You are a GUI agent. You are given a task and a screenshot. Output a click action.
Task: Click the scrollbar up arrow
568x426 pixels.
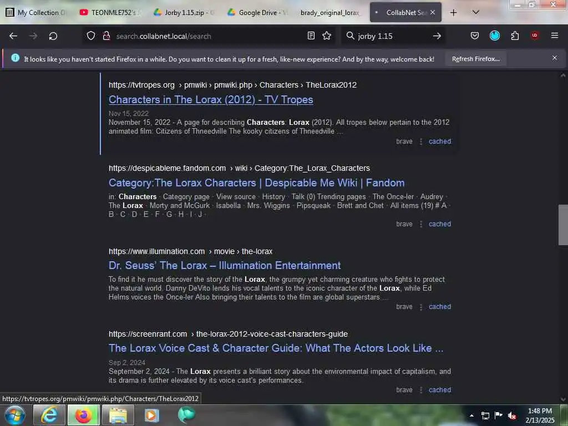click(x=563, y=75)
